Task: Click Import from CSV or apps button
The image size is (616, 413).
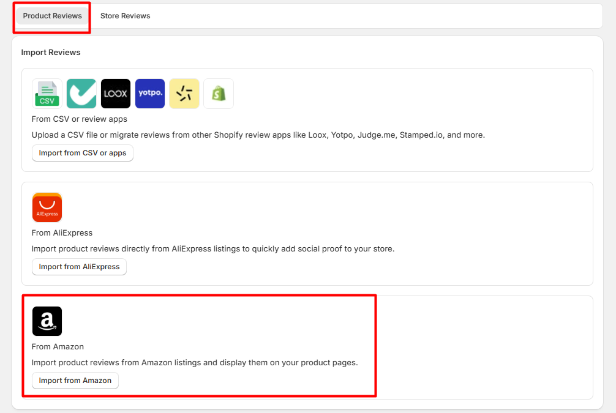Action: [x=83, y=153]
